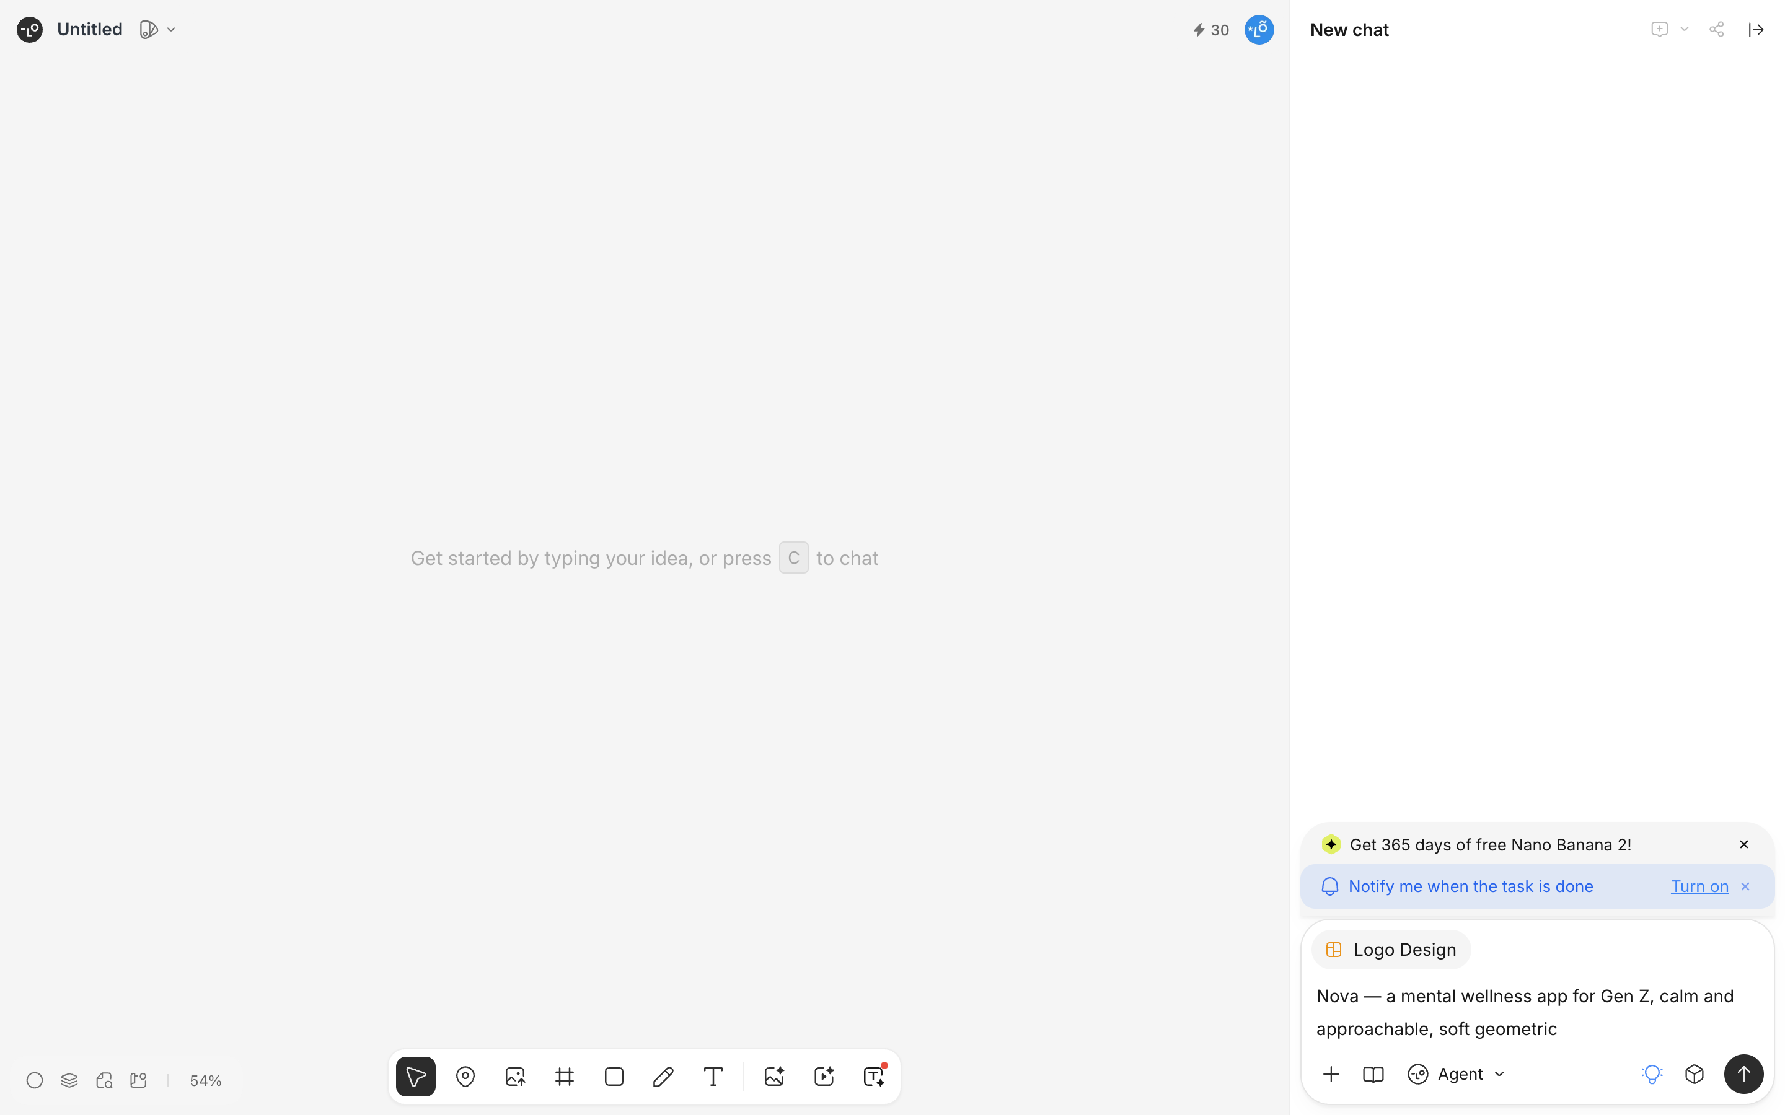Close the notification prompt banner

(1745, 886)
